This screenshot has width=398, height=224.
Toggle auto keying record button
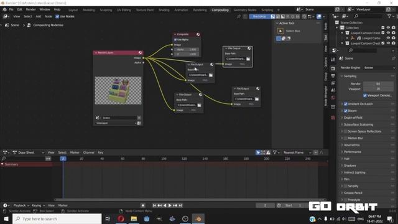pyautogui.click(x=143, y=205)
